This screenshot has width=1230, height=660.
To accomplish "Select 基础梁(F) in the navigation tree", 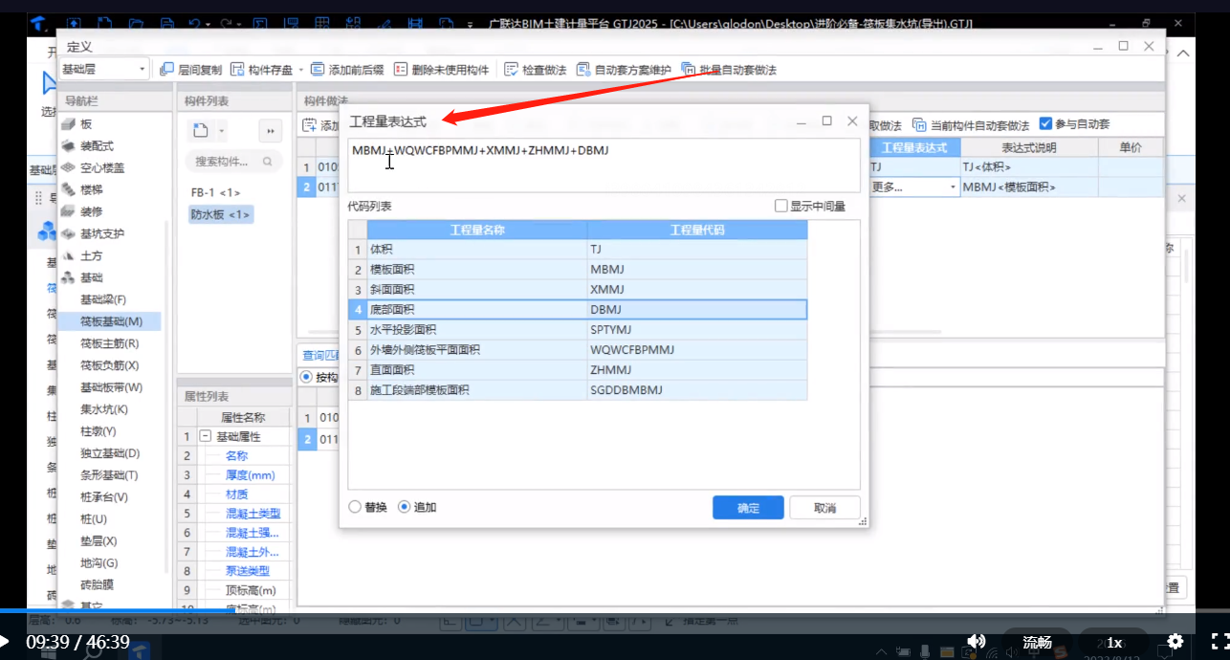I will [102, 299].
